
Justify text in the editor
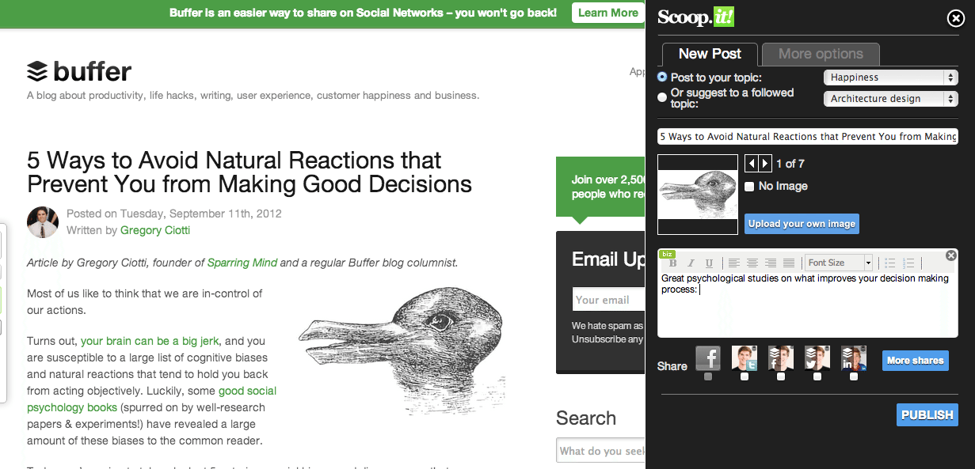(x=788, y=263)
